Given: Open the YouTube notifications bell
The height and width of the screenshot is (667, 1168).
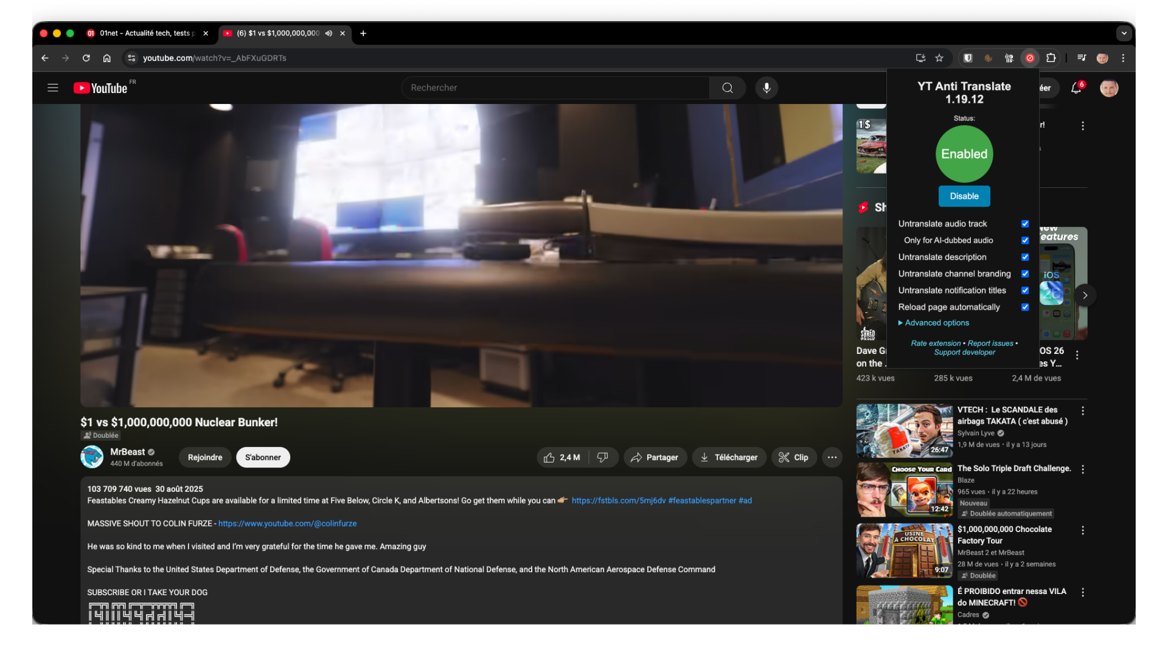Looking at the screenshot, I should pyautogui.click(x=1077, y=88).
